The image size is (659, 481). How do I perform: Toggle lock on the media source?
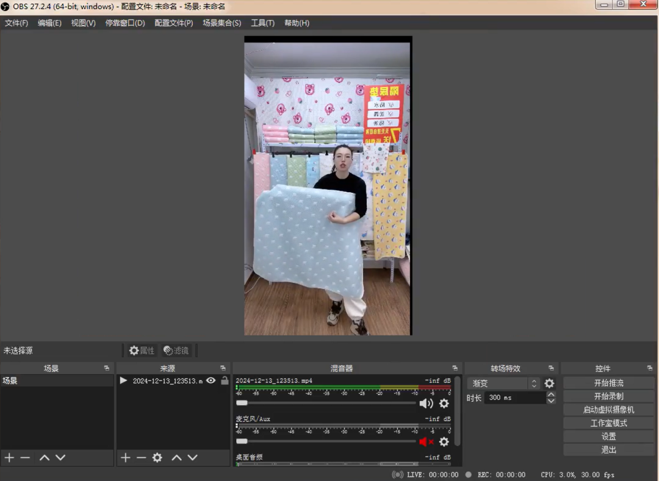(x=225, y=380)
